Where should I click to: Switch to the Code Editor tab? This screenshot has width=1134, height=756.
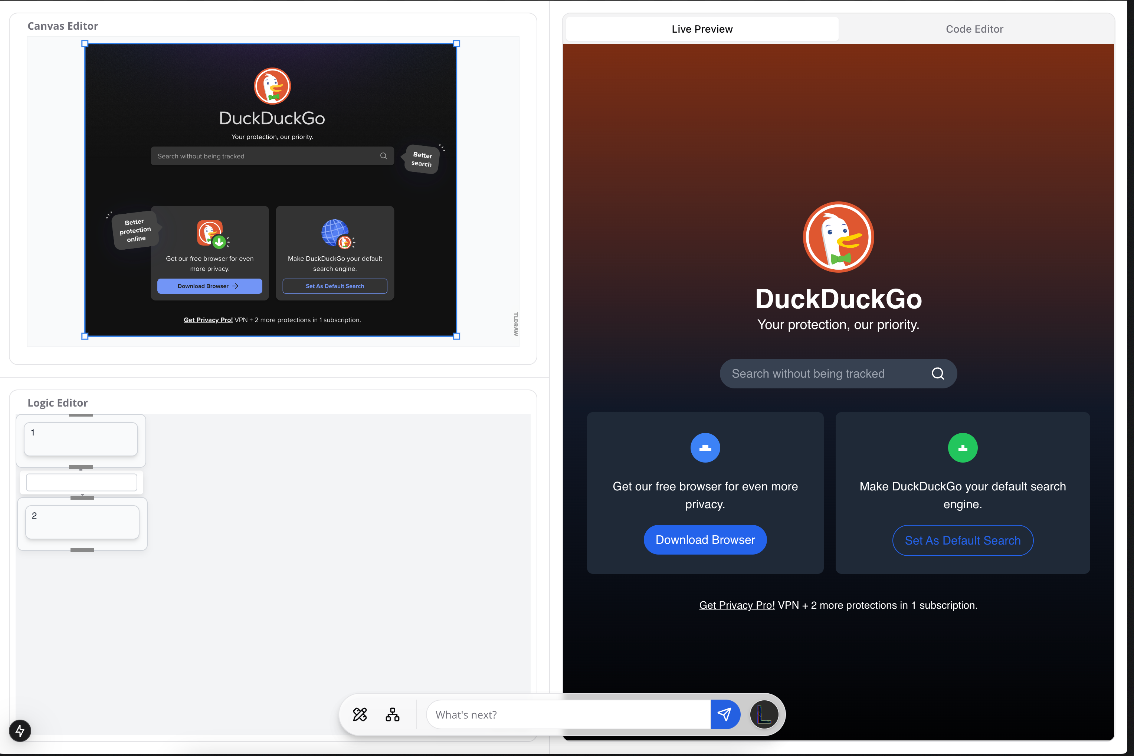click(974, 29)
